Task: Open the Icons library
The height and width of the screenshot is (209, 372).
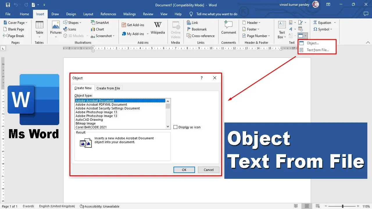Action: pyautogui.click(x=70, y=29)
